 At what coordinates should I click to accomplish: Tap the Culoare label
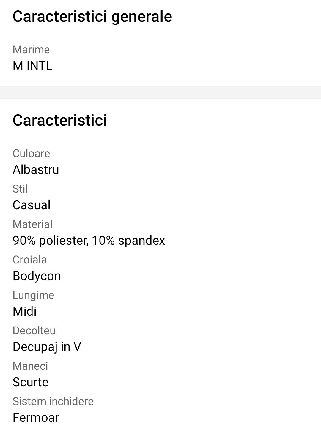pyautogui.click(x=31, y=154)
